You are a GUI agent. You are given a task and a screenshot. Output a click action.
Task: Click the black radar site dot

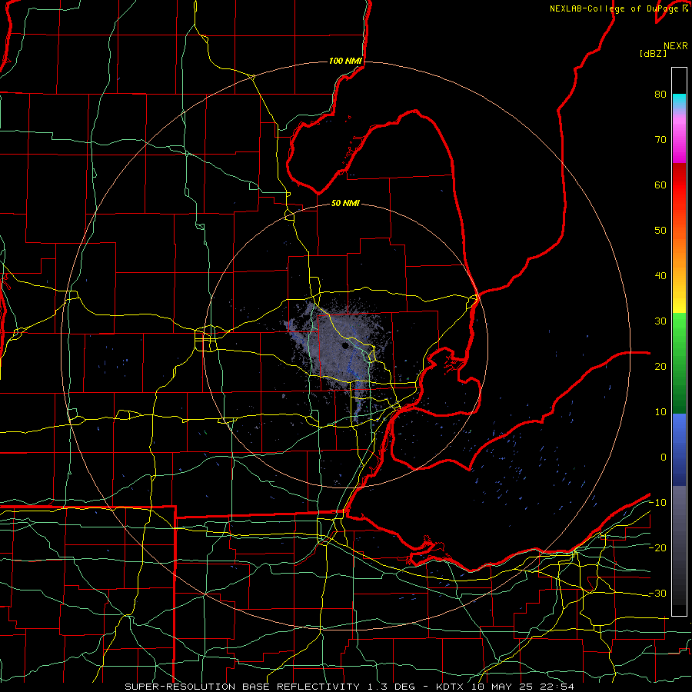(344, 345)
